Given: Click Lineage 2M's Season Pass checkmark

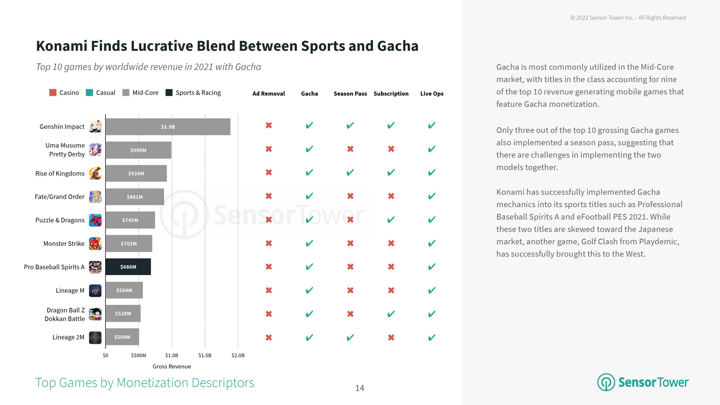Looking at the screenshot, I should pos(350,337).
